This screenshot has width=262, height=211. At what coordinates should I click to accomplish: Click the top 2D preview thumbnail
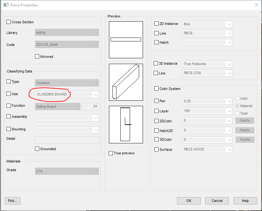pyautogui.click(x=126, y=39)
